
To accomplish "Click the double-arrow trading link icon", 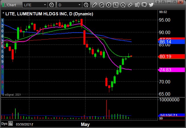I will [x=130, y=5].
